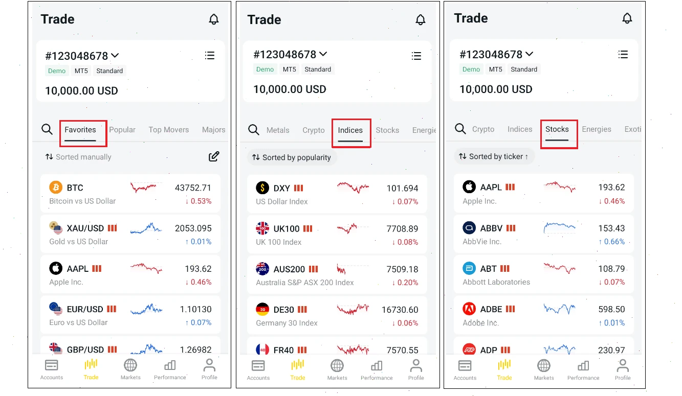Open Profile icon on Indices screen

coord(416,369)
